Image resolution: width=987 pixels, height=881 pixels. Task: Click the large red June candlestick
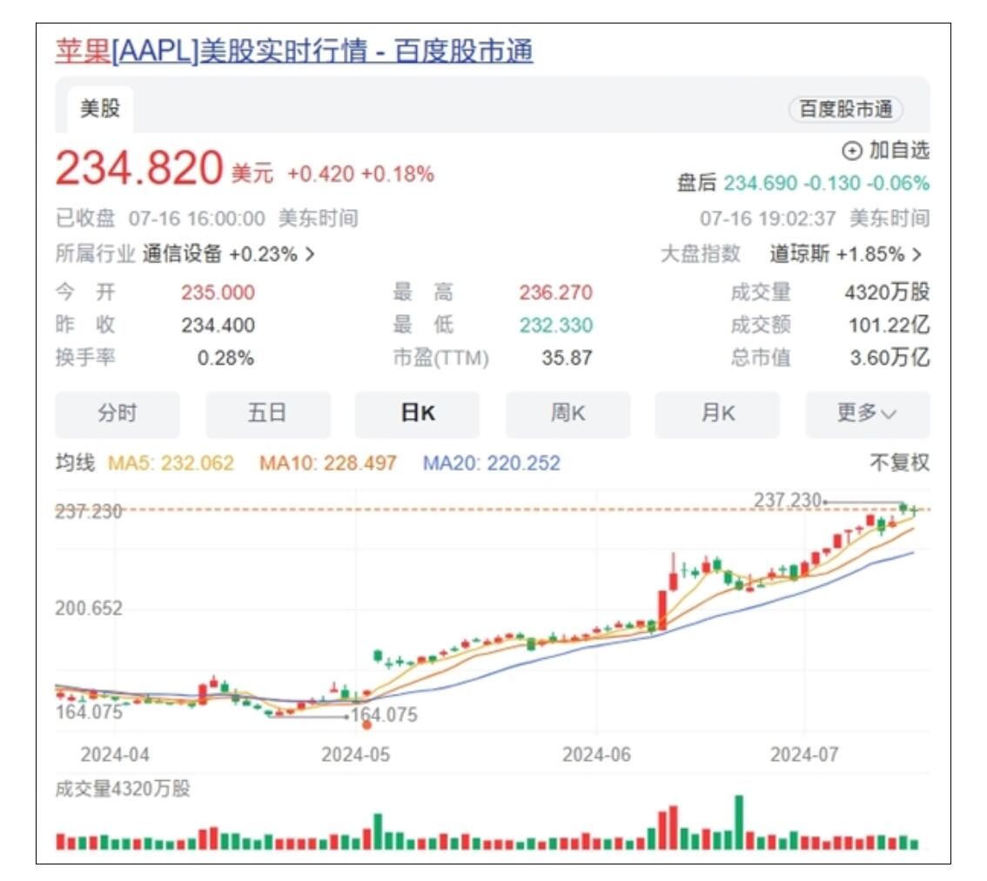tap(662, 610)
